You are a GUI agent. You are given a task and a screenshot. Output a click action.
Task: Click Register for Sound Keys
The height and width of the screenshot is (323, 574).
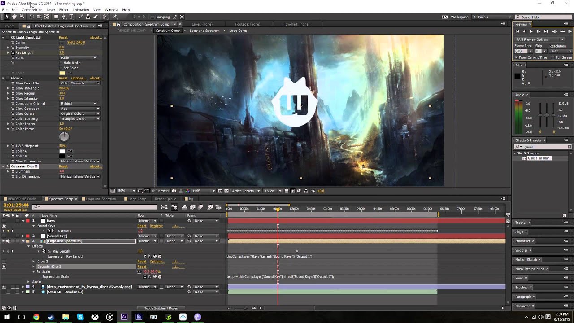tap(156, 226)
